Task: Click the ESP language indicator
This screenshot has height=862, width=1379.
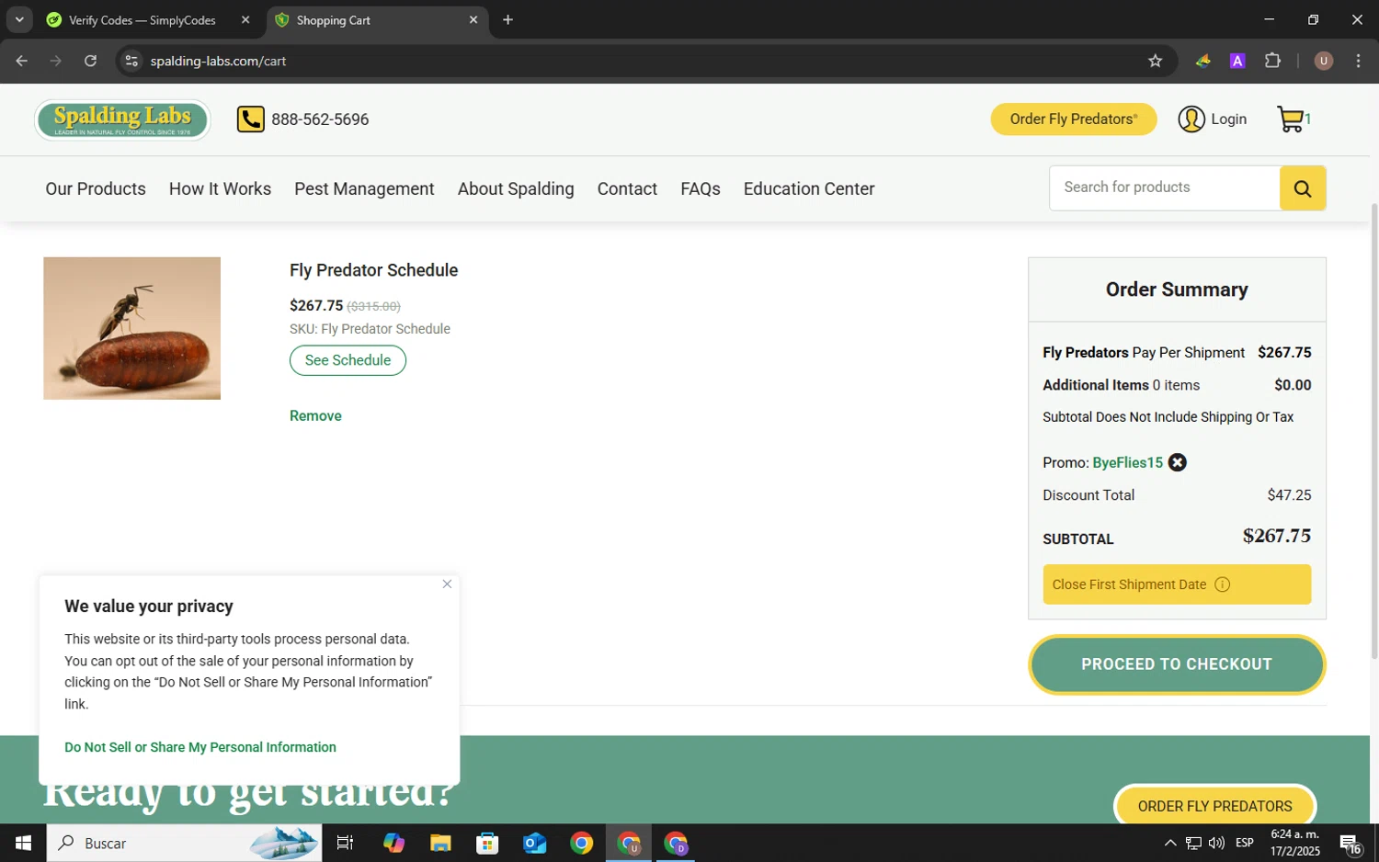Action: (1245, 843)
